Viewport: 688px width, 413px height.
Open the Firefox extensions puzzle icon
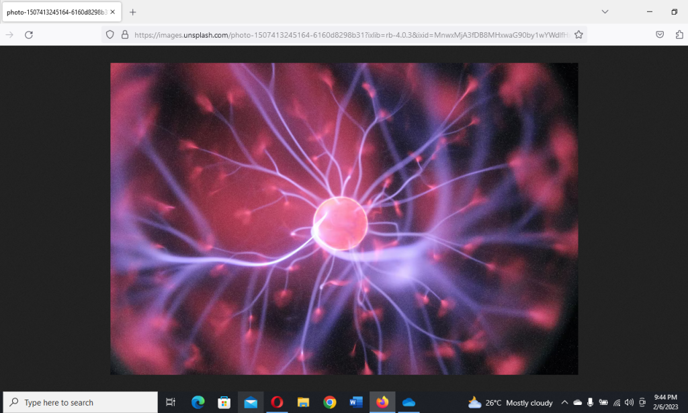click(680, 34)
